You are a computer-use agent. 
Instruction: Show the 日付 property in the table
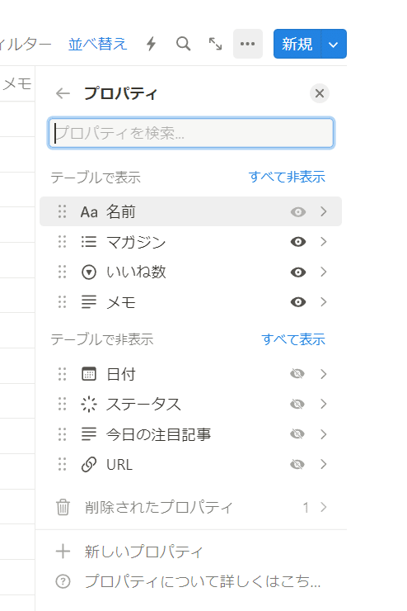pos(297,374)
